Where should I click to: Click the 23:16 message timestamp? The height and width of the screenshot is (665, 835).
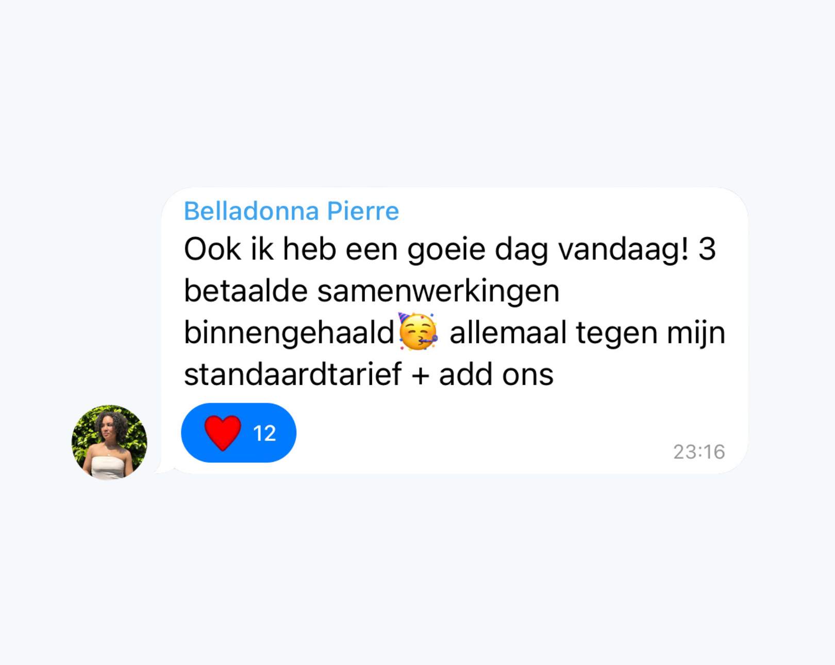coord(699,452)
